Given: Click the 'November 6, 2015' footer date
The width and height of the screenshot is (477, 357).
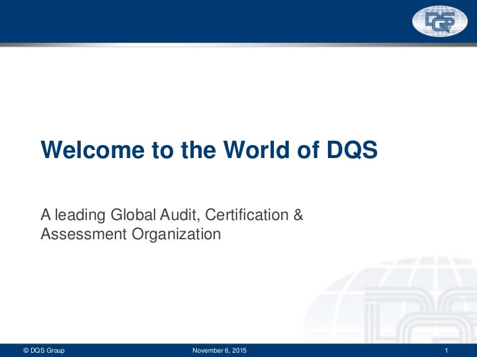Looking at the screenshot, I should (x=219, y=350).
